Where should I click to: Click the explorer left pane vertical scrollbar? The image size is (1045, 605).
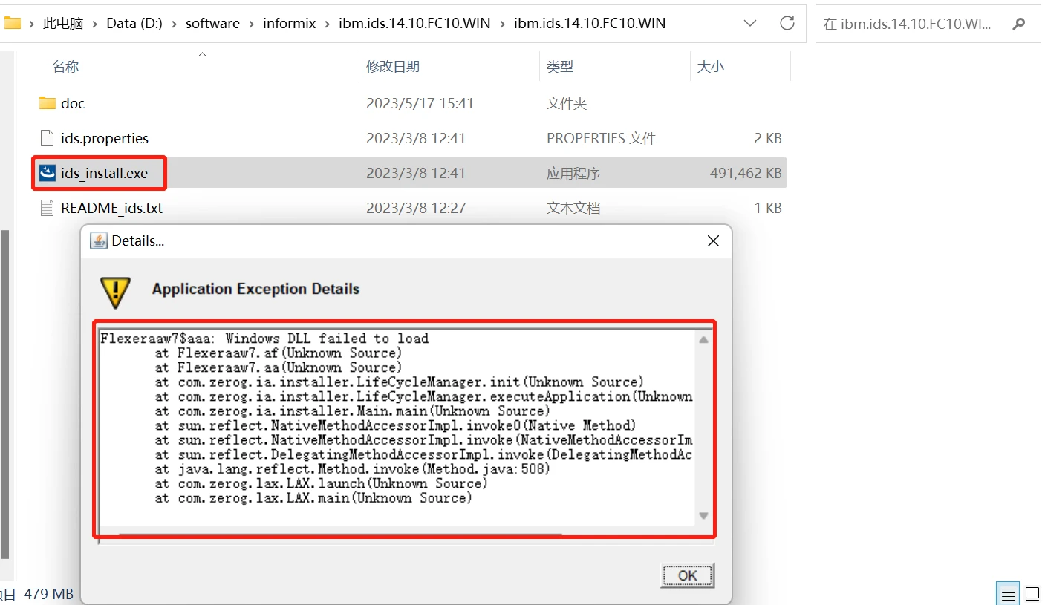[4, 393]
